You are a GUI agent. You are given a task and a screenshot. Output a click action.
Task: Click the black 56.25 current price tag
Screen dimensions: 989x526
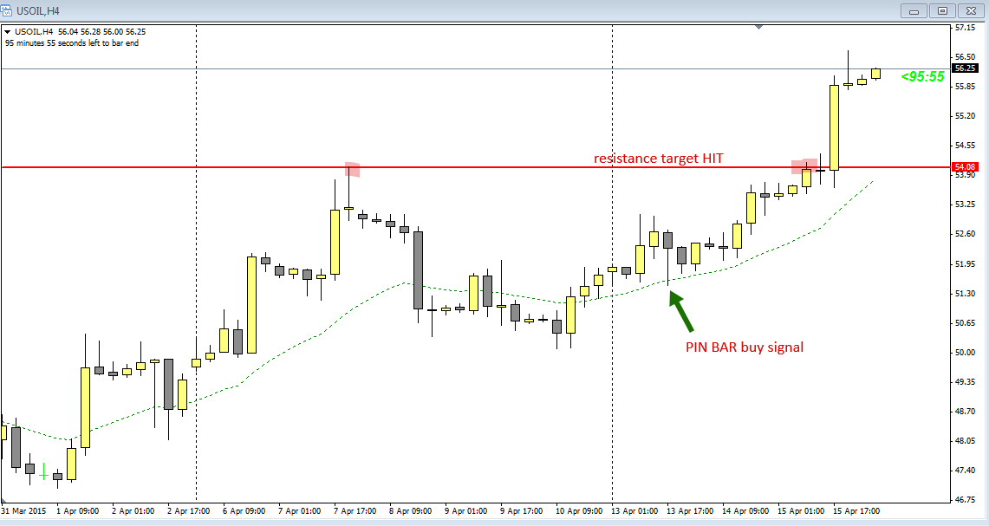pyautogui.click(x=965, y=68)
